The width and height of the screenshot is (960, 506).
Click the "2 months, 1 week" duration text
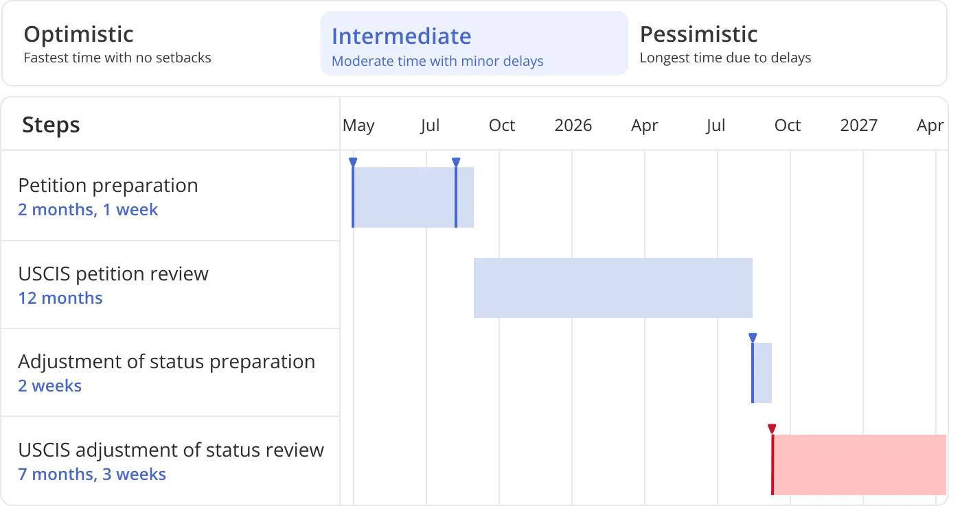[88, 210]
